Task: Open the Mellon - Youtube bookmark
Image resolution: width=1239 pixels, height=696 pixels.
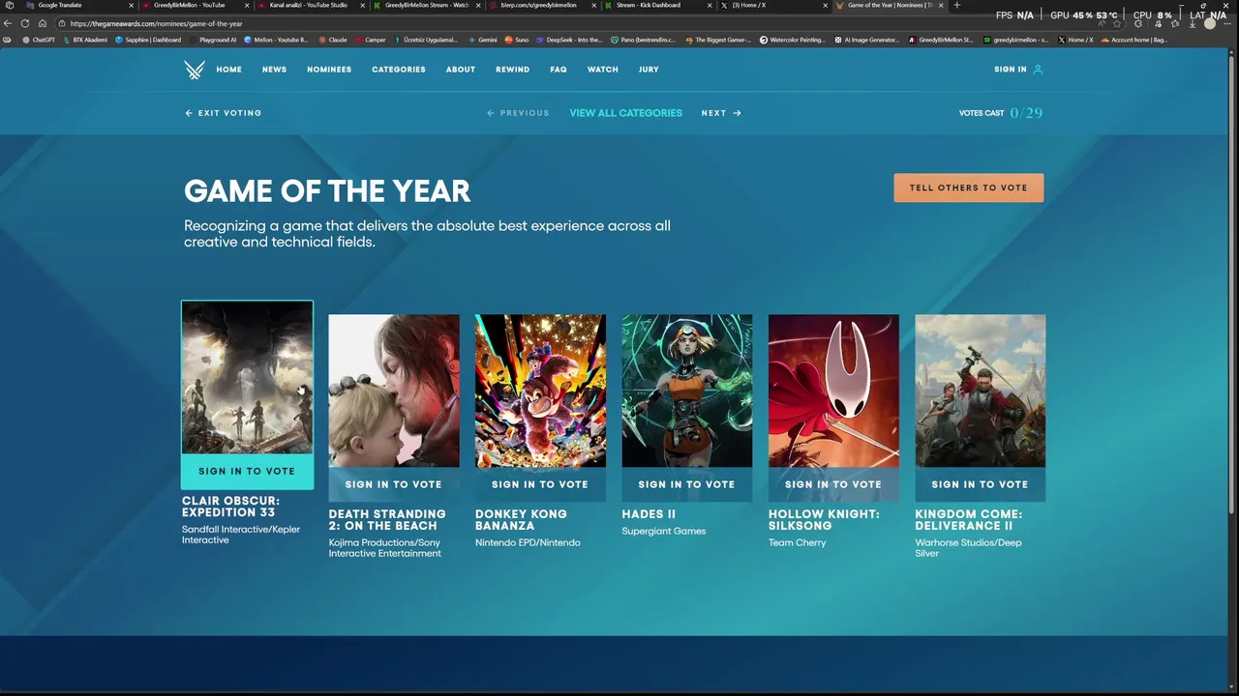Action: [x=276, y=40]
